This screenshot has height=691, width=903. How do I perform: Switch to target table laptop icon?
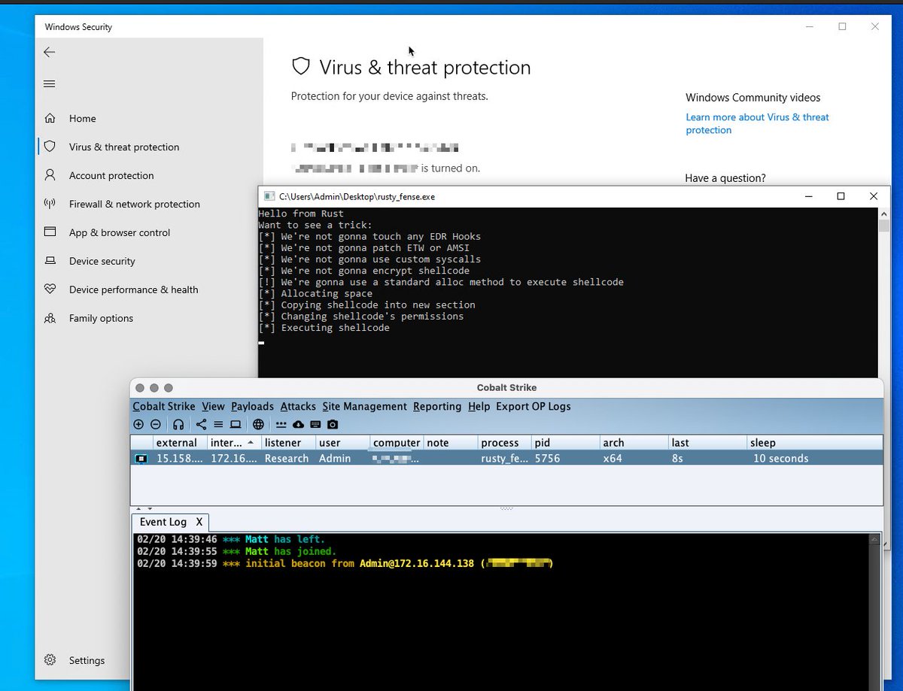click(236, 424)
